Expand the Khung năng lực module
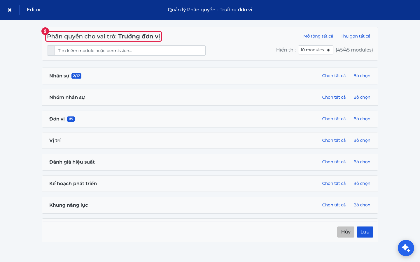The width and height of the screenshot is (420, 262). click(210, 205)
